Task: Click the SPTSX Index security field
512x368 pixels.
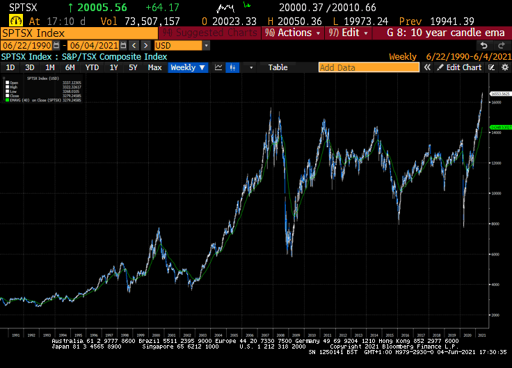Action: pos(79,33)
